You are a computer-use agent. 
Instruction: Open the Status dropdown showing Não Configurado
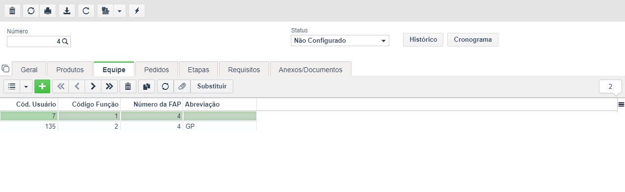(340, 41)
